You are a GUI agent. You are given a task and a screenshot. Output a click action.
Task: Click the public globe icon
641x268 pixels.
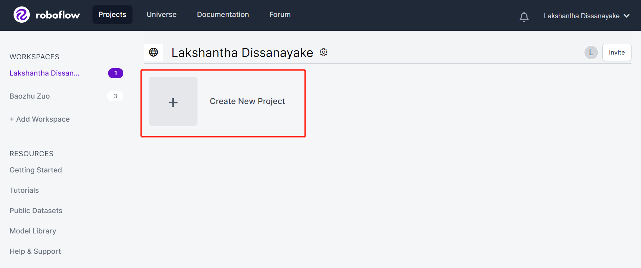point(153,52)
